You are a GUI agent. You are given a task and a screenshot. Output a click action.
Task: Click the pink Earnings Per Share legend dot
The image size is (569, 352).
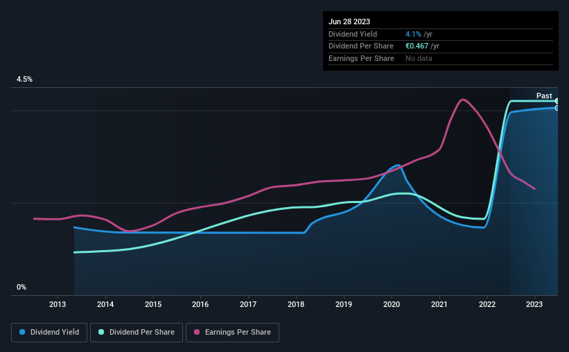tap(197, 332)
